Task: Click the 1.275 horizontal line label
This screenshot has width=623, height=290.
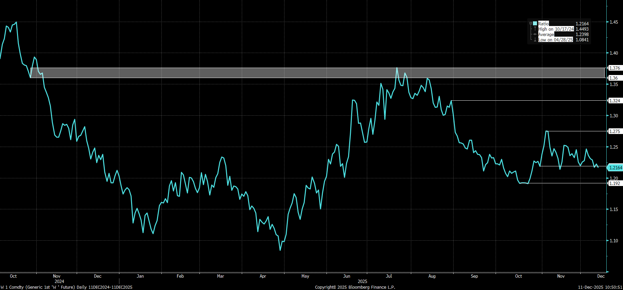Action: (615, 131)
